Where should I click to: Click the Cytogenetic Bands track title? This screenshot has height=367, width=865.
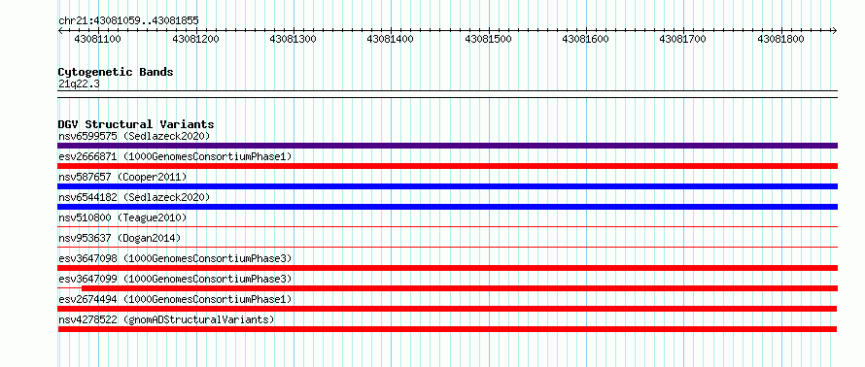pyautogui.click(x=116, y=72)
